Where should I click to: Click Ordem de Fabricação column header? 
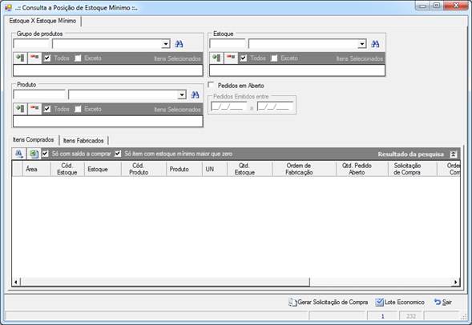tap(304, 169)
